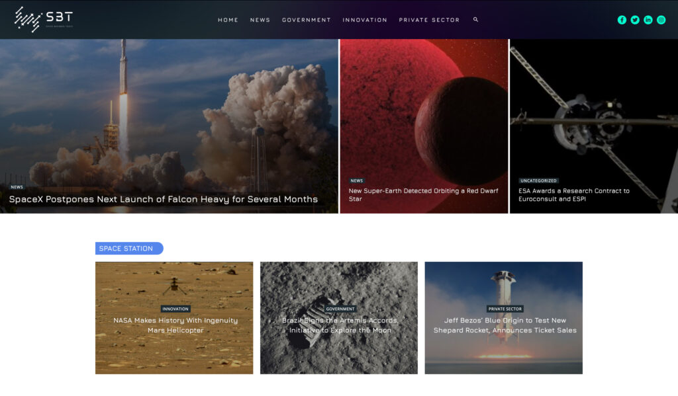Open Brazil Signs the Artemis Accords article

click(340, 325)
